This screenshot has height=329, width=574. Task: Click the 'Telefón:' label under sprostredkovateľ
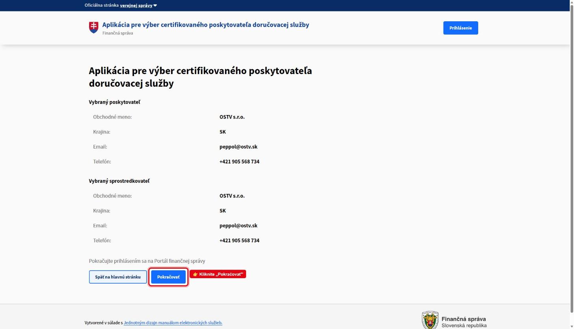pos(102,240)
